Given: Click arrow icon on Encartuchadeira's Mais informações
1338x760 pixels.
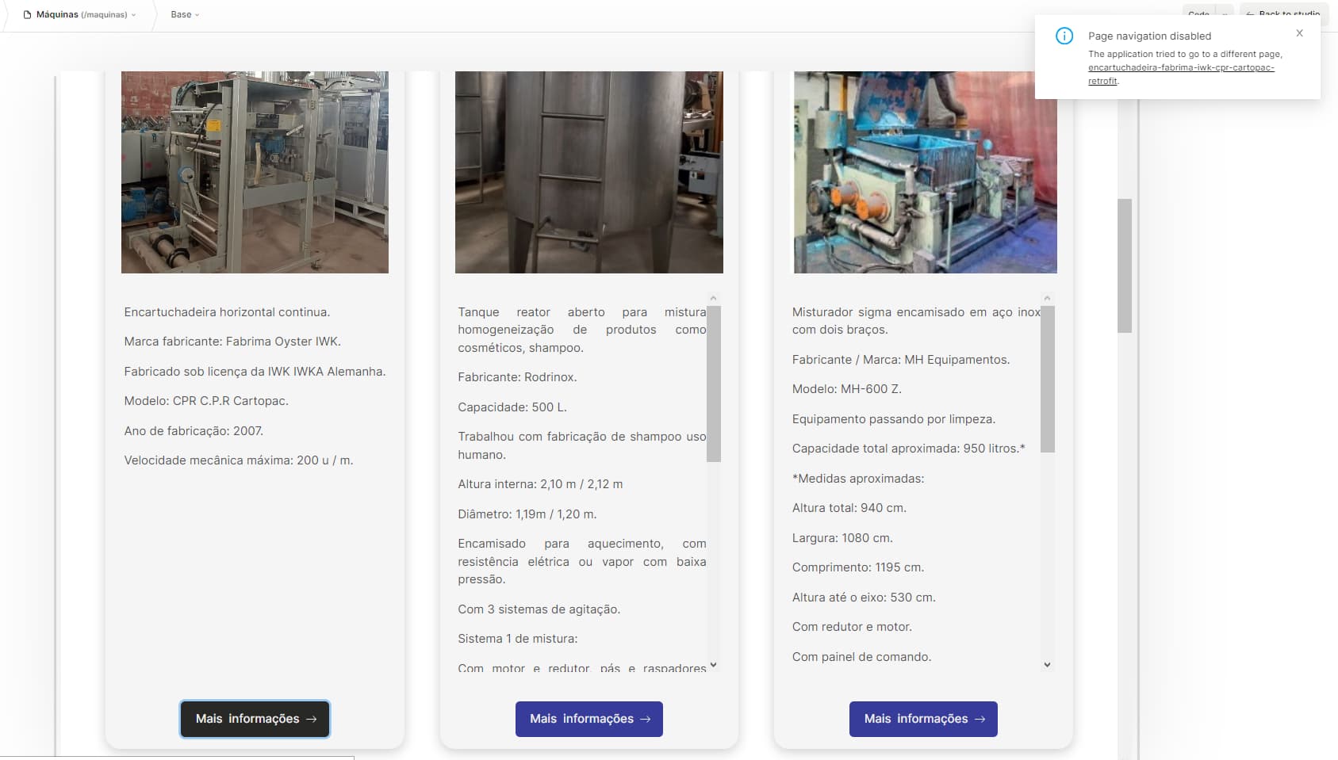Looking at the screenshot, I should click(x=312, y=720).
